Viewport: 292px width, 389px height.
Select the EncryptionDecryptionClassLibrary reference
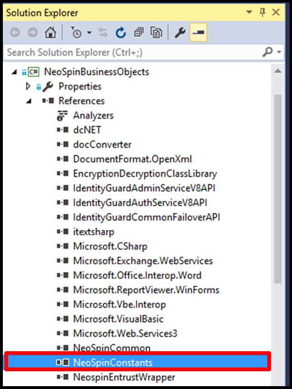point(145,174)
